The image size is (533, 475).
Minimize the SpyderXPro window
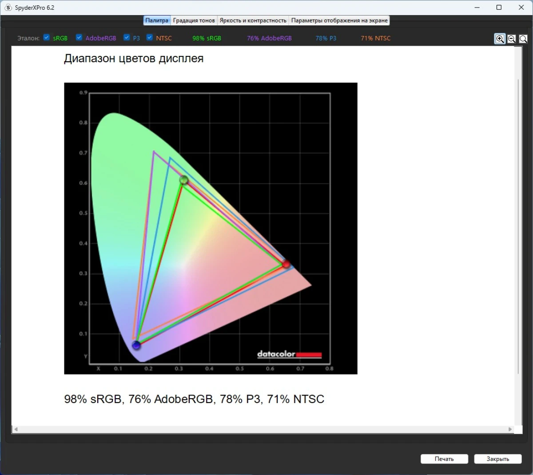[477, 8]
